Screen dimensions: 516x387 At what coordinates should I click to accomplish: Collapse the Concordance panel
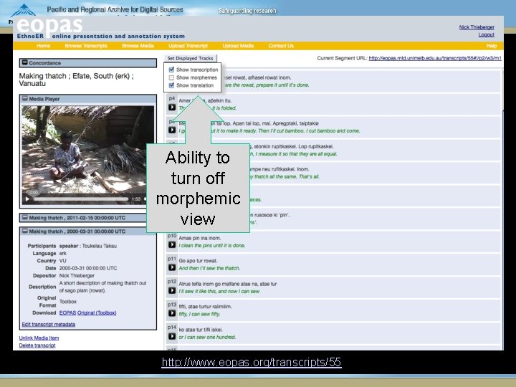(24, 62)
